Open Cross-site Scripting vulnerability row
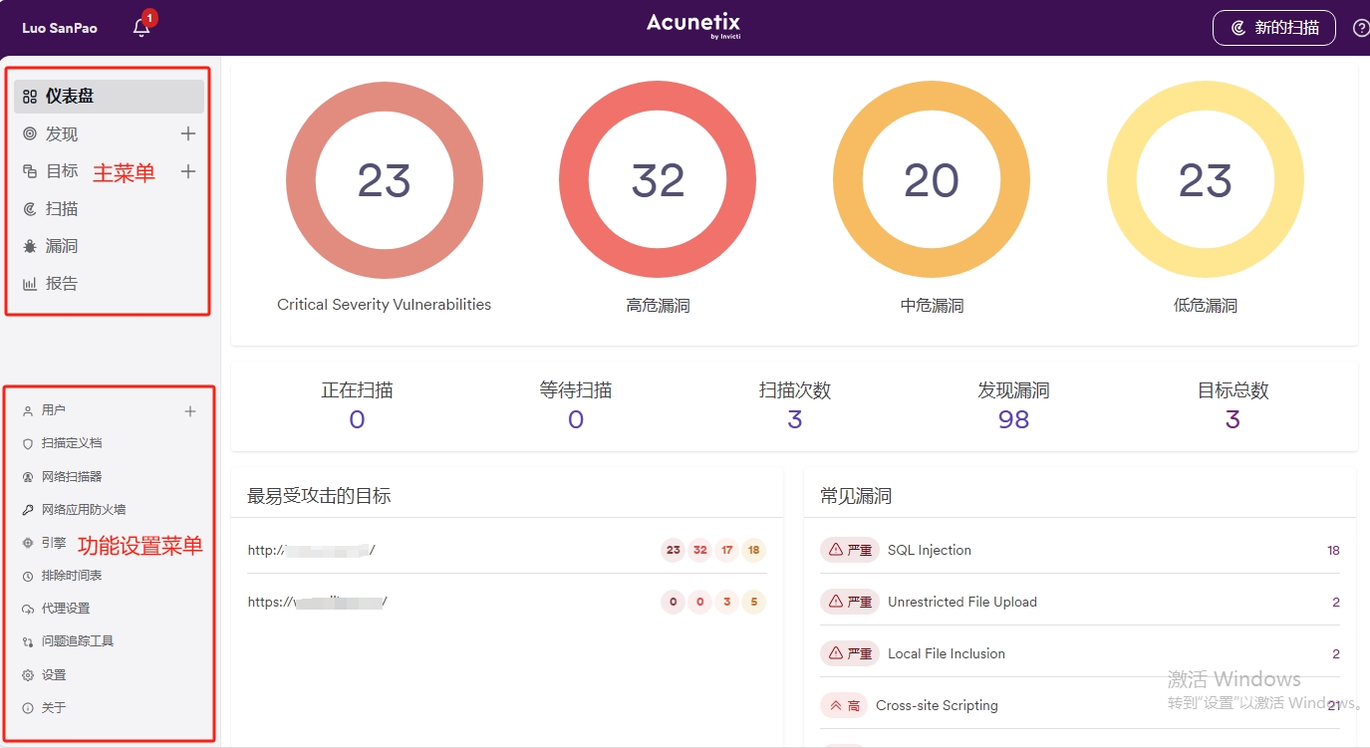 (x=1080, y=705)
